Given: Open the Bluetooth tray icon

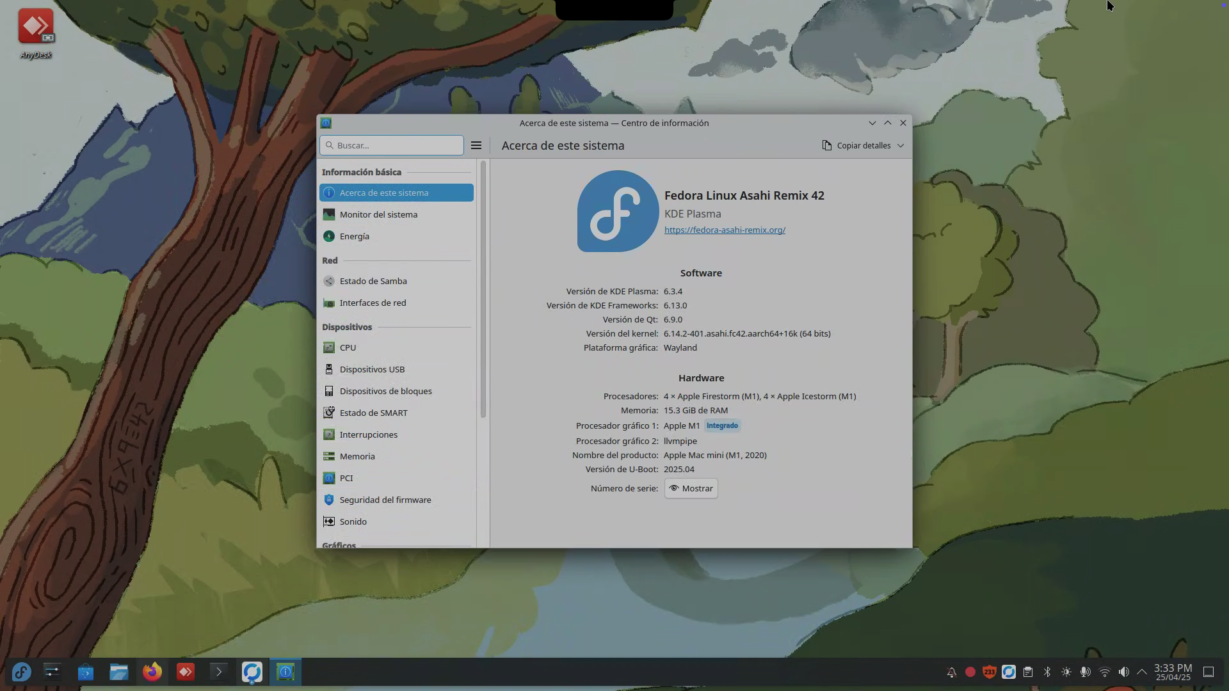Looking at the screenshot, I should pyautogui.click(x=1047, y=672).
